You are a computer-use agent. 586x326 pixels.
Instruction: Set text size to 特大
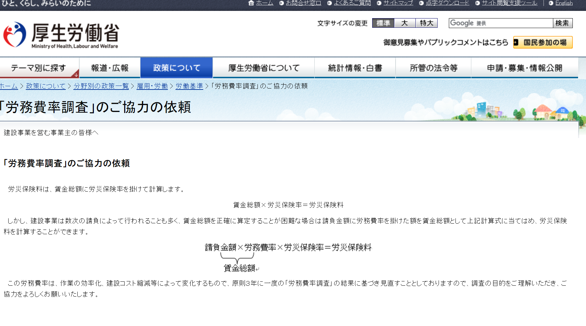(x=426, y=23)
